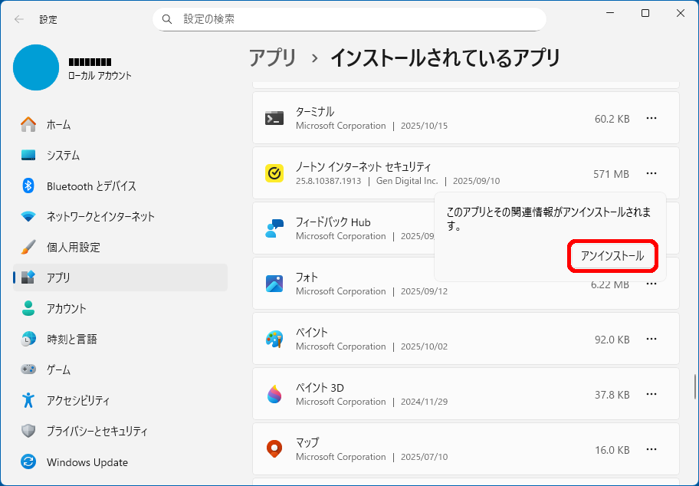Open Windows Update in the sidebar
The height and width of the screenshot is (486, 699).
pos(87,462)
